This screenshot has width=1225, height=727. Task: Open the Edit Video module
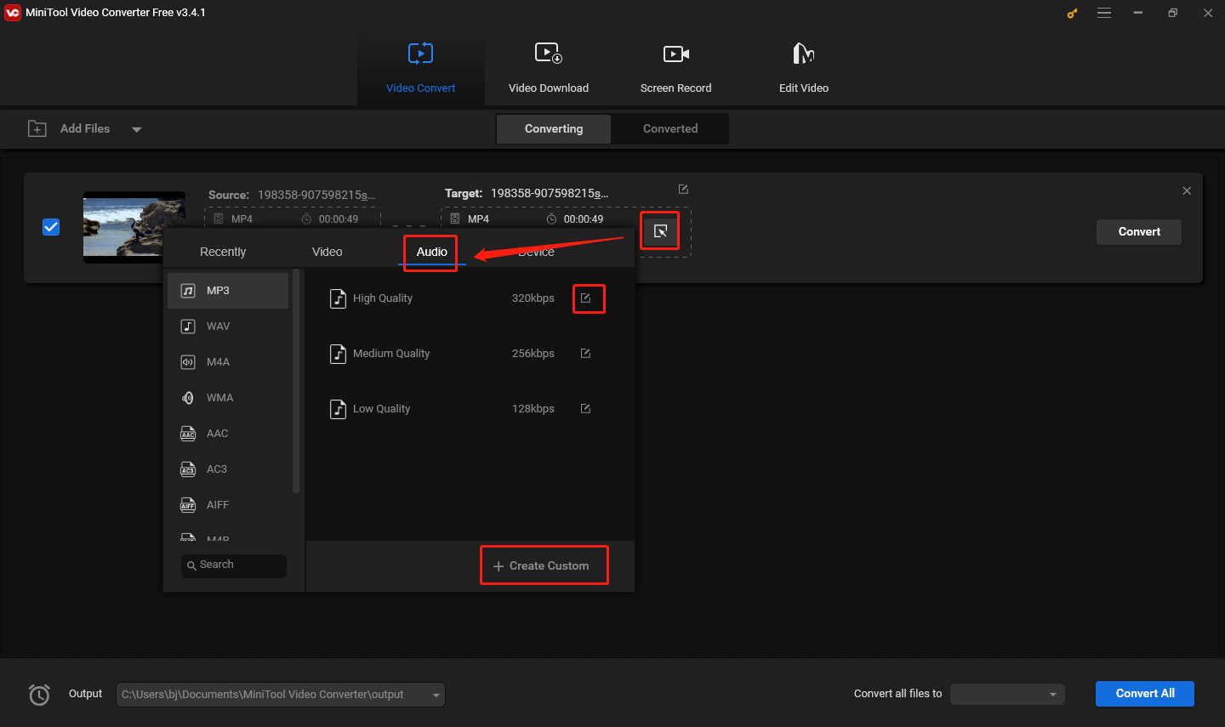[x=804, y=68]
